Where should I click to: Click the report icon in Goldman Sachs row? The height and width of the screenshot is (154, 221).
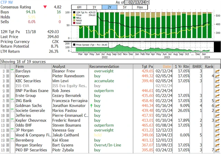pyautogui.click(x=217, y=105)
